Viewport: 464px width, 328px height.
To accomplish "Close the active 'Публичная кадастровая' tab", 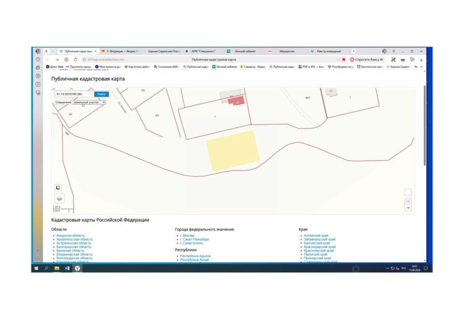I will tap(95, 51).
